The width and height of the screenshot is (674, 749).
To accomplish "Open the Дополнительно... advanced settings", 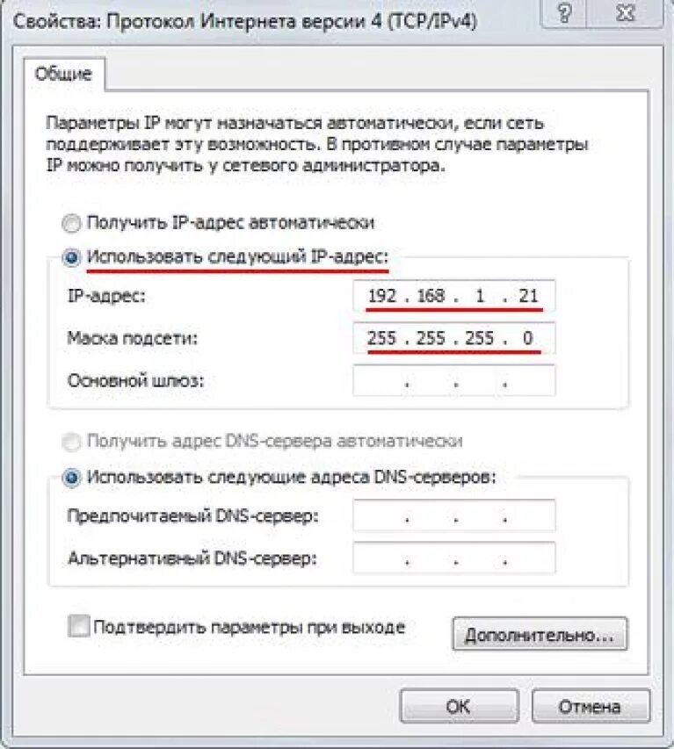I will (540, 634).
